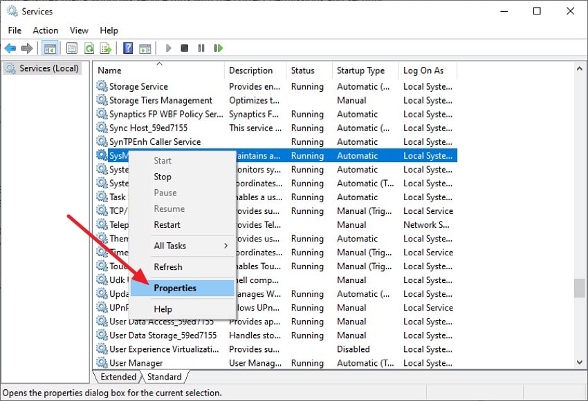Click the Back navigation arrow

pos(10,48)
